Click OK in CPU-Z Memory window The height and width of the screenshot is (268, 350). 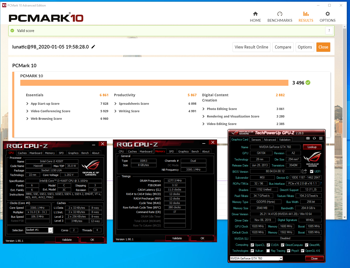[202, 238]
